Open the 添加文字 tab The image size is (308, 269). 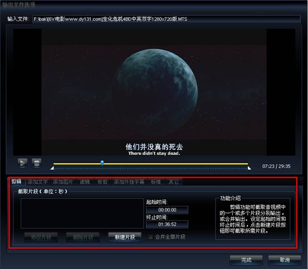38,182
